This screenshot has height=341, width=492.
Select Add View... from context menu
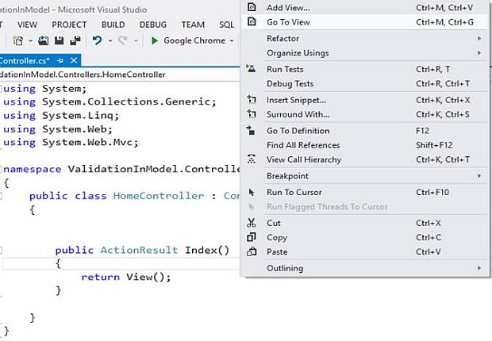click(x=364, y=7)
